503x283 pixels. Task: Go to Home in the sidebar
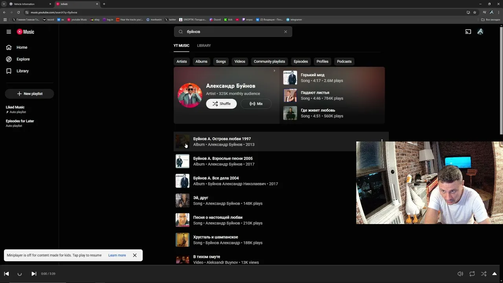[x=22, y=47]
